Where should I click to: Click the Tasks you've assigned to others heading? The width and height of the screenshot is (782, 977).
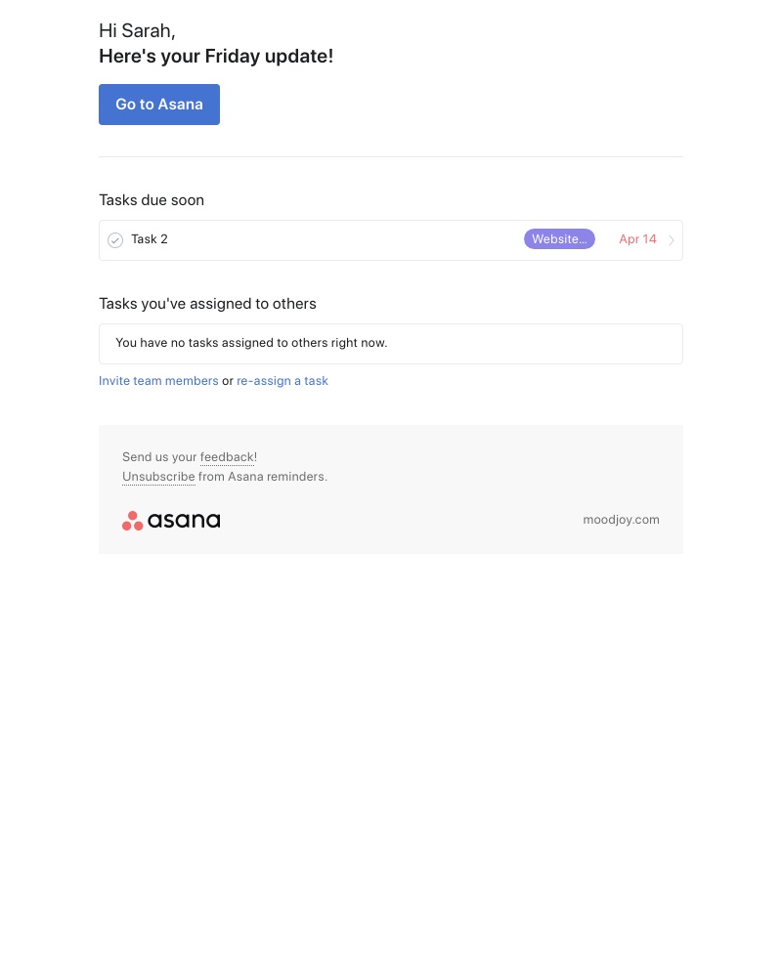[x=207, y=304]
